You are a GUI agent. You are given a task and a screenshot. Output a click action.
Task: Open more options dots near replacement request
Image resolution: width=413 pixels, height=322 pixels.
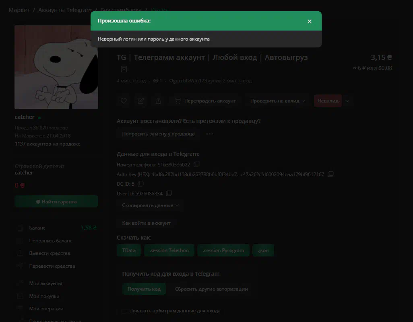click(210, 134)
